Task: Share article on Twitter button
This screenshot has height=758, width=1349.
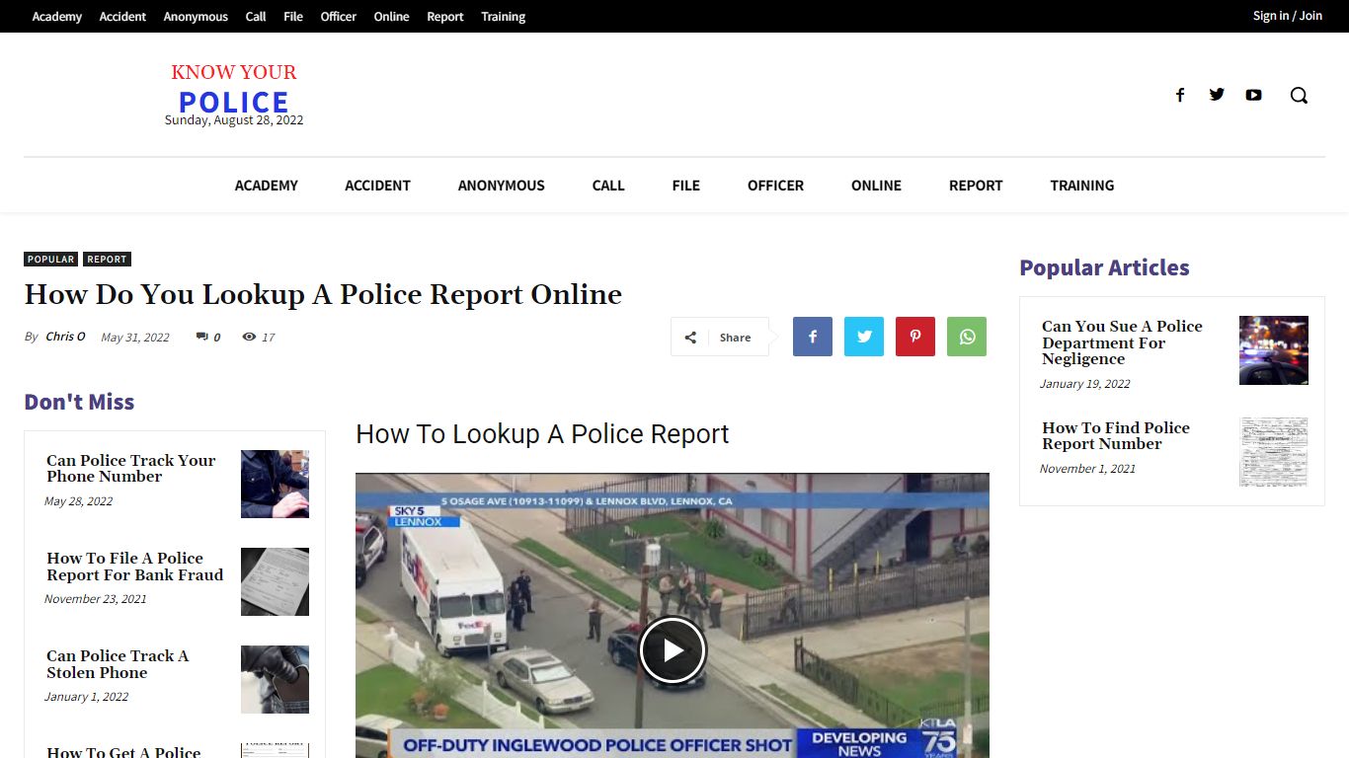Action: click(864, 337)
